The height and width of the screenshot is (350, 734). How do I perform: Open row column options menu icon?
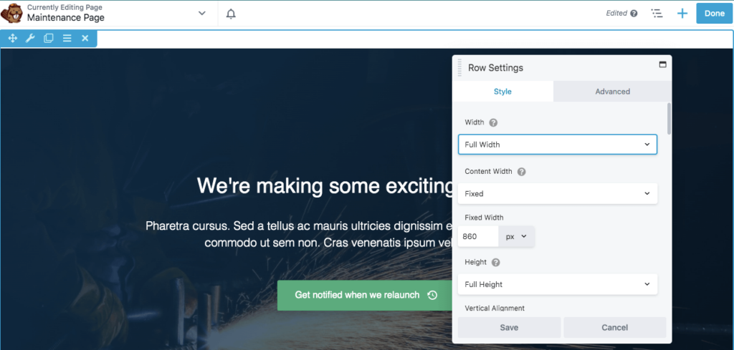click(67, 38)
